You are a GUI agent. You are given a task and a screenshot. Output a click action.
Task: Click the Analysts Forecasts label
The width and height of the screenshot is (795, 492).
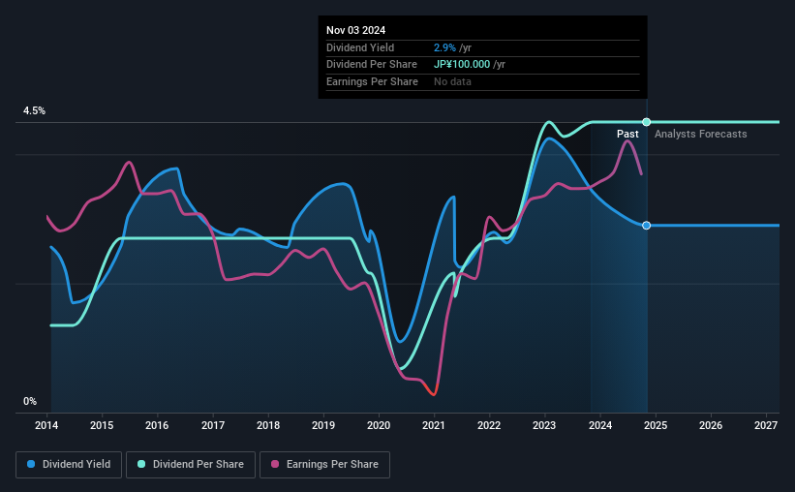[701, 134]
